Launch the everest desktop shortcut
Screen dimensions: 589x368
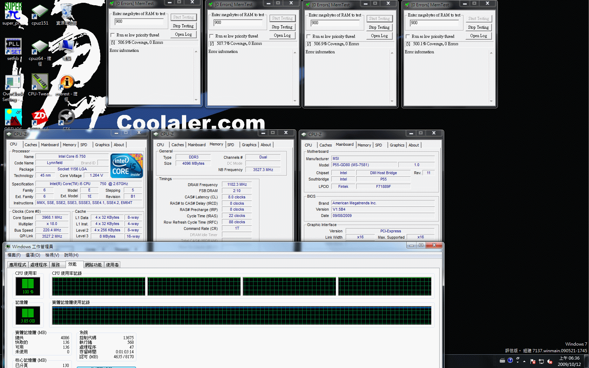[67, 88]
